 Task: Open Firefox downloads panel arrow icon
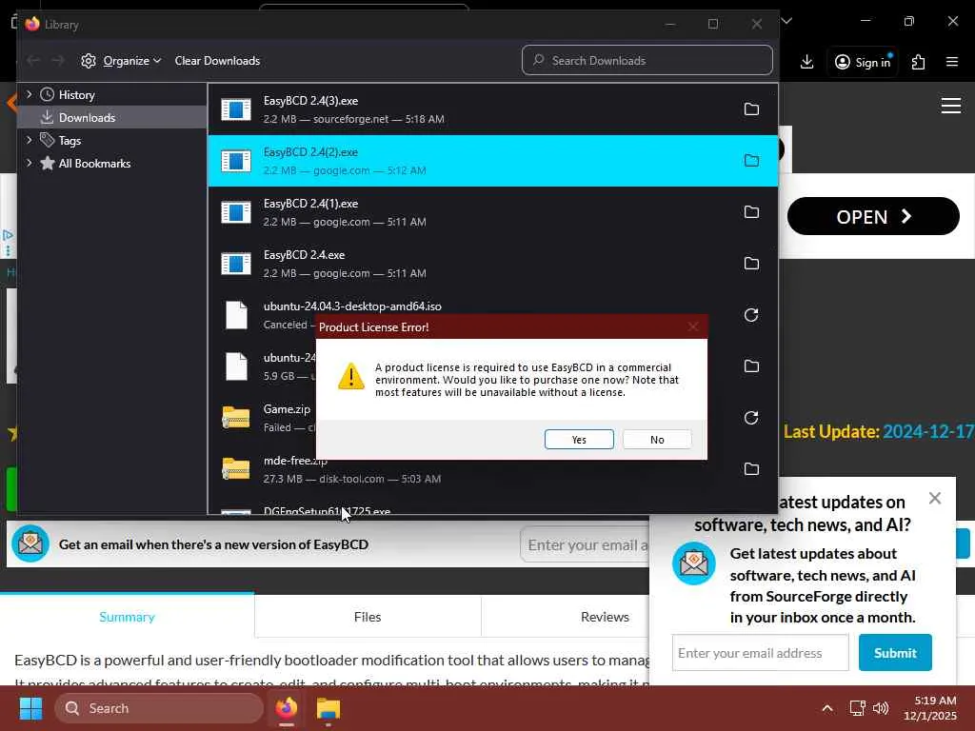[806, 62]
